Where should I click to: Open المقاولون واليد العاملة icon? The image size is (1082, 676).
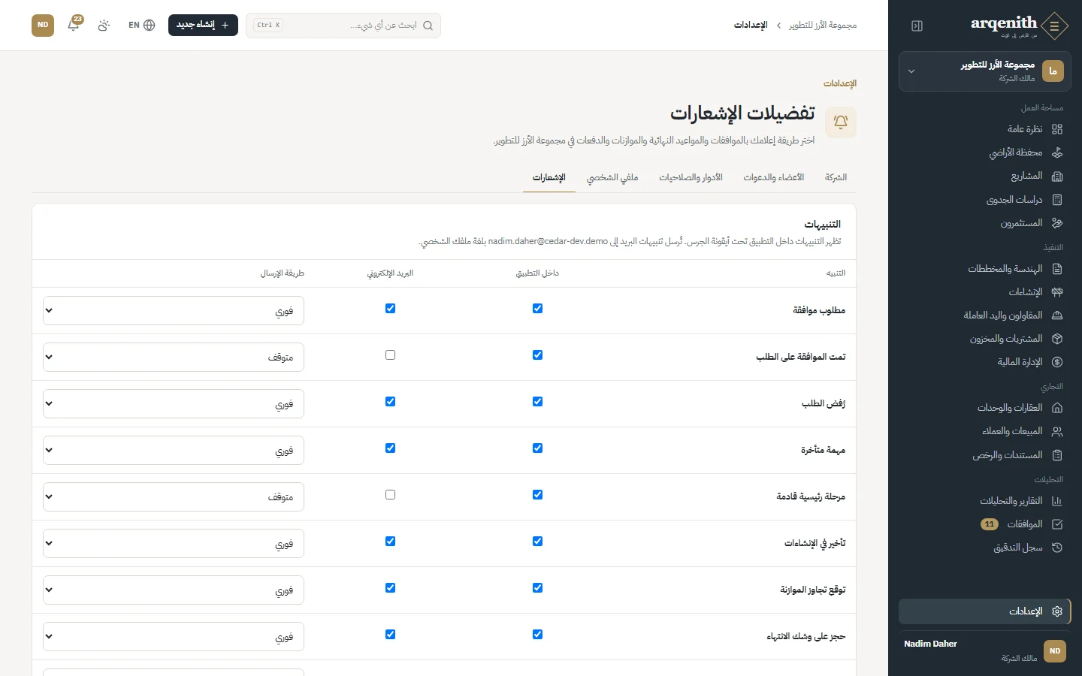tap(1057, 315)
